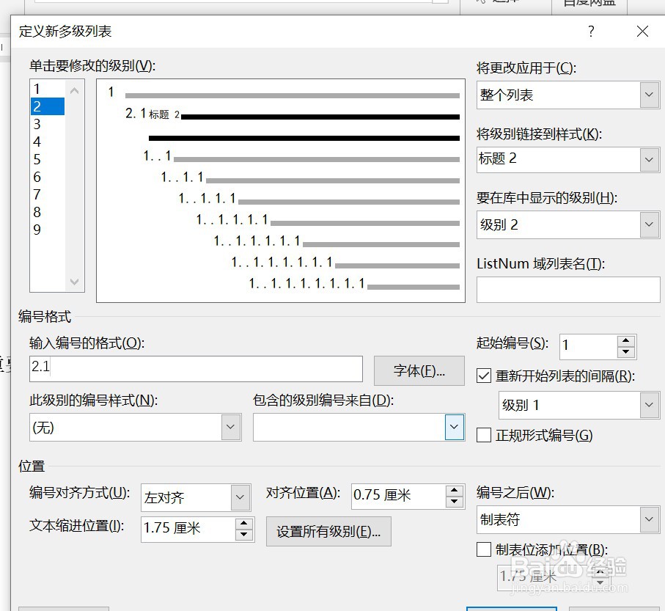Image resolution: width=665 pixels, height=611 pixels.
Task: Click the level list scrollbar down arrow
Action: pos(74,282)
